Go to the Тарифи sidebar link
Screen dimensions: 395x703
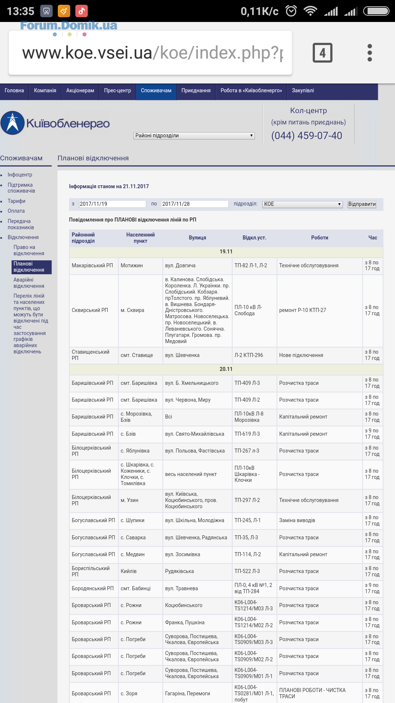click(x=16, y=201)
